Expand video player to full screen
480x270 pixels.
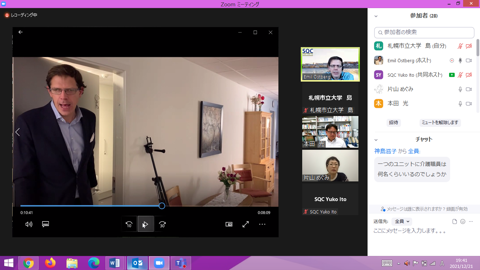tap(246, 224)
